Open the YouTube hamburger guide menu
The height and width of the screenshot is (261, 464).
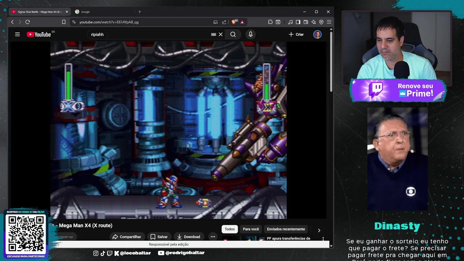(17, 34)
